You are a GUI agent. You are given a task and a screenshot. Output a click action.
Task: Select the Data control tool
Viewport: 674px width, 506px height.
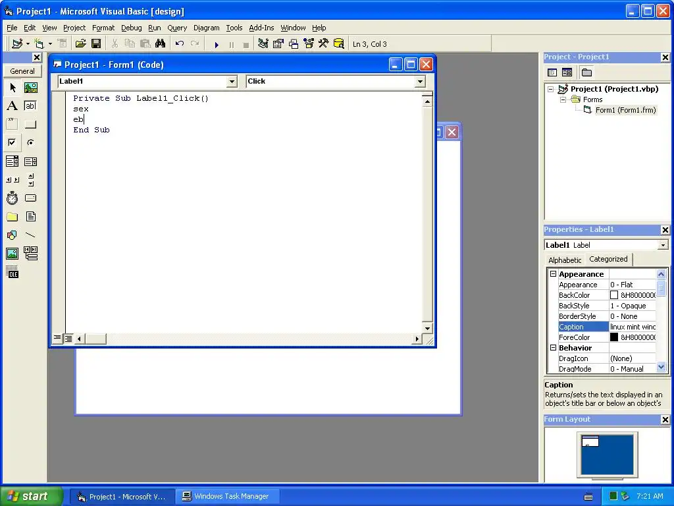tap(30, 254)
